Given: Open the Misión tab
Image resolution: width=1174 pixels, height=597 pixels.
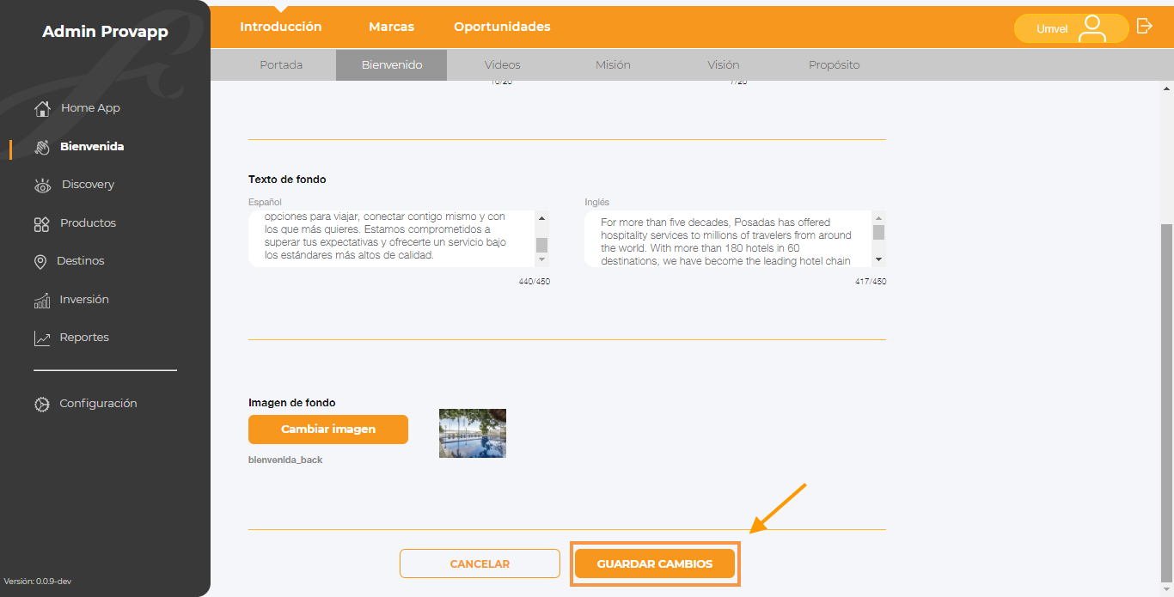Looking at the screenshot, I should [613, 65].
